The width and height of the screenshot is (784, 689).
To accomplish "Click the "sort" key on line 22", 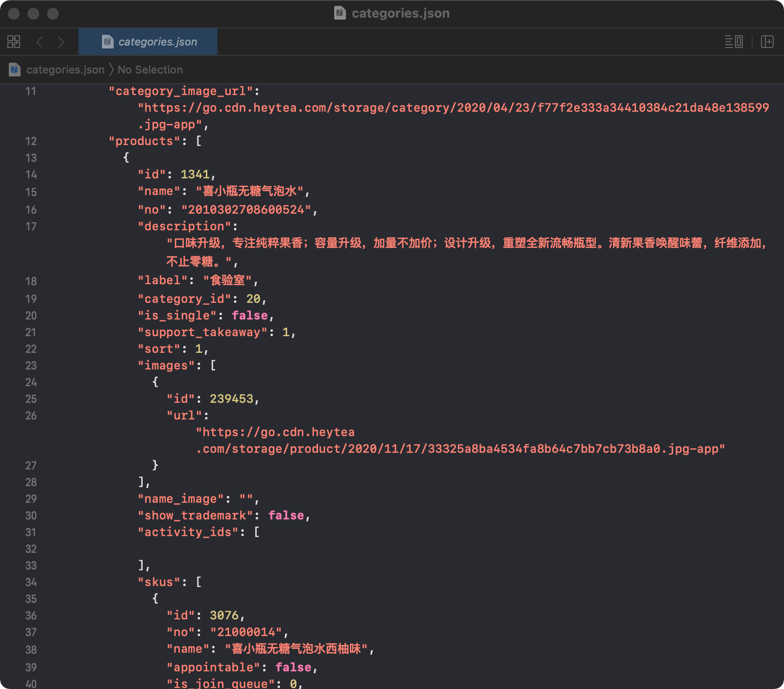I will click(x=159, y=349).
